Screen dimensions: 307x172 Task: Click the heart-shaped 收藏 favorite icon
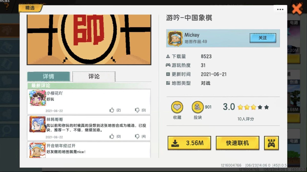[177, 107]
